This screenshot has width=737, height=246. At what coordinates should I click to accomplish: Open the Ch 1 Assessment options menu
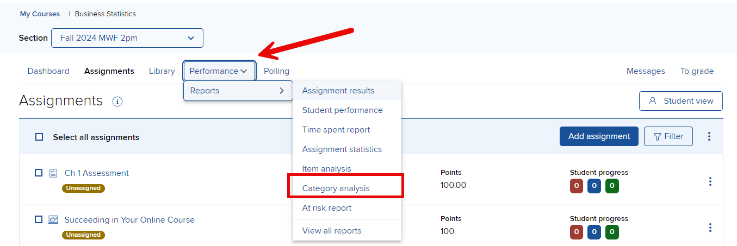(710, 181)
